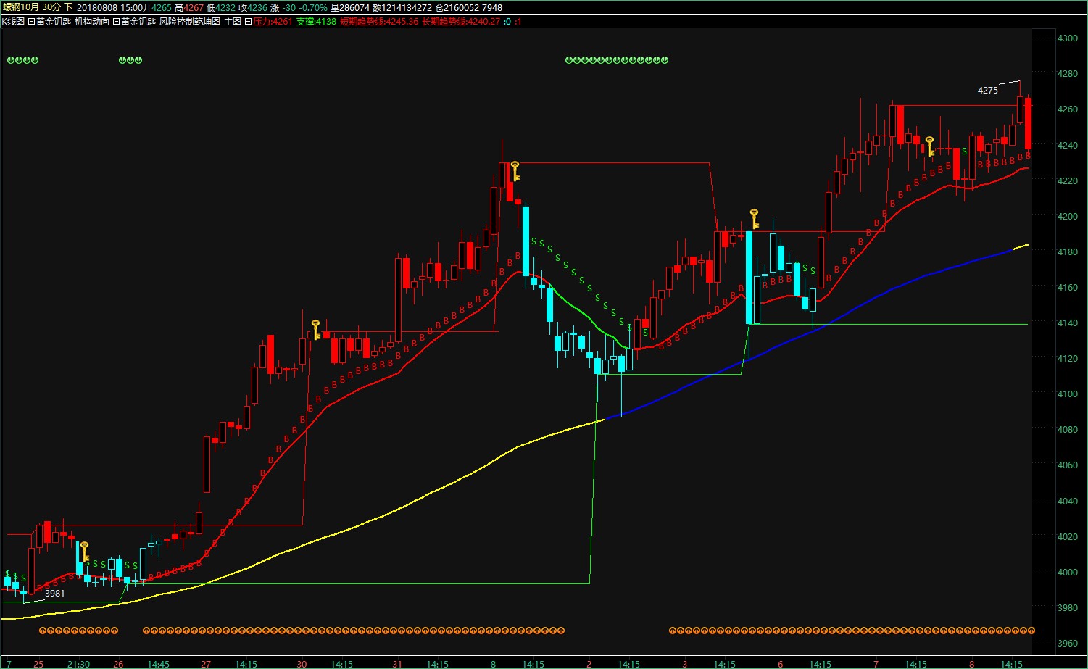This screenshot has width=1088, height=669.
Task: Click the 4200 label on the price axis
Action: point(1068,216)
